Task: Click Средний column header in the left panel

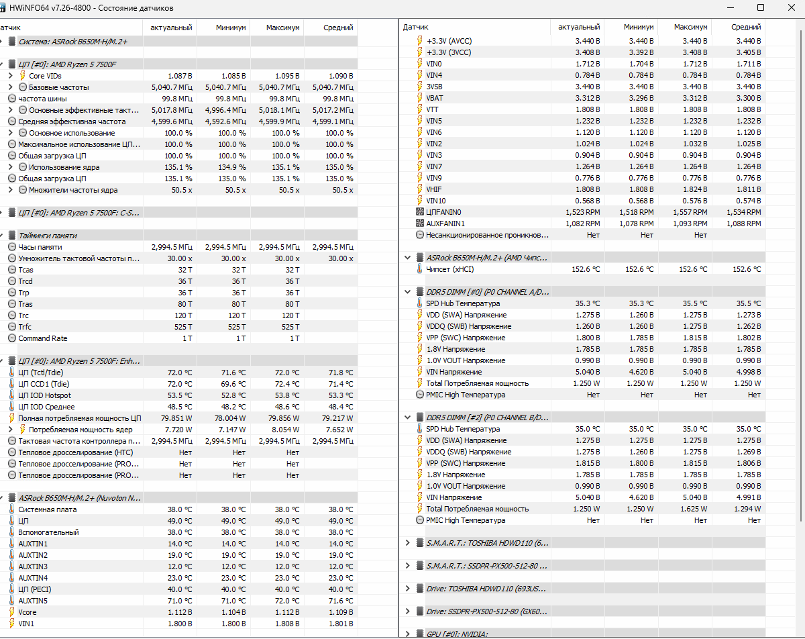Action: (x=330, y=28)
